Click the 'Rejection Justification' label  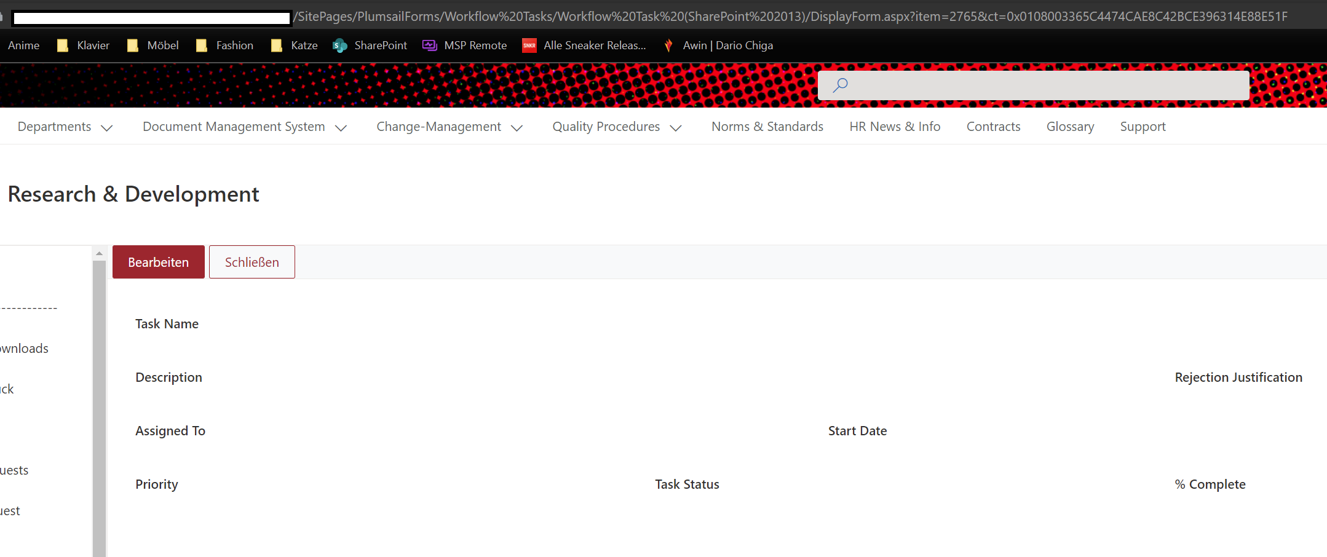point(1238,377)
